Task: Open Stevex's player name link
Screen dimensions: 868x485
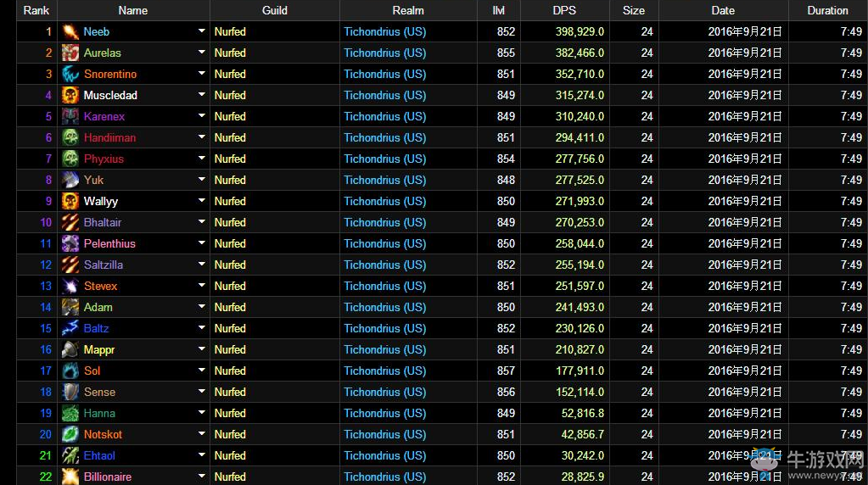Action: (100, 287)
